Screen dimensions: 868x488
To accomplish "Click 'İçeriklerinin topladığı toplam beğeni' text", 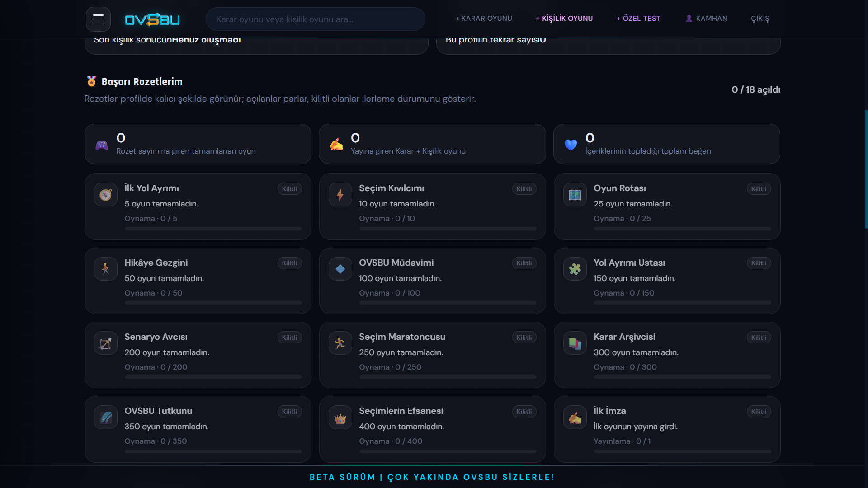I will coord(649,151).
